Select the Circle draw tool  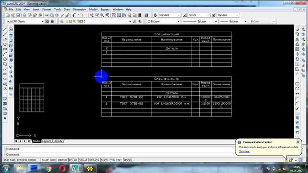coord(5,59)
